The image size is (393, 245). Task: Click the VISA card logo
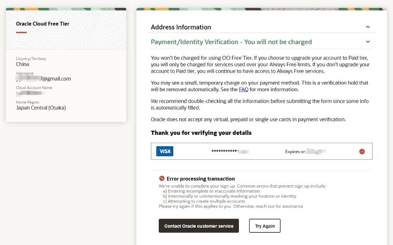click(165, 151)
